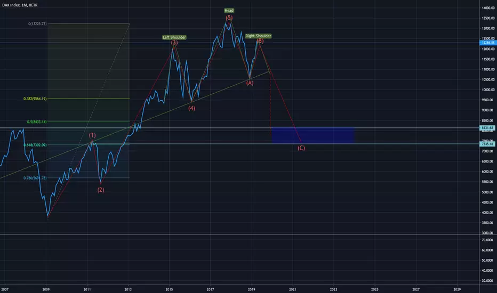Click the corrective wave (A) label
Viewport: 497px width, 293px height.
(250, 83)
